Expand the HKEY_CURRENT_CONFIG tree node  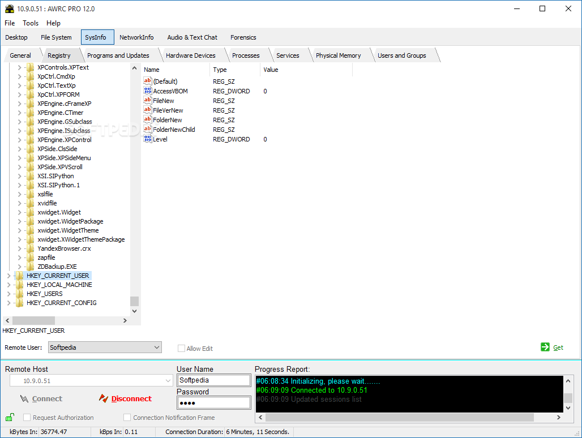[x=8, y=303]
